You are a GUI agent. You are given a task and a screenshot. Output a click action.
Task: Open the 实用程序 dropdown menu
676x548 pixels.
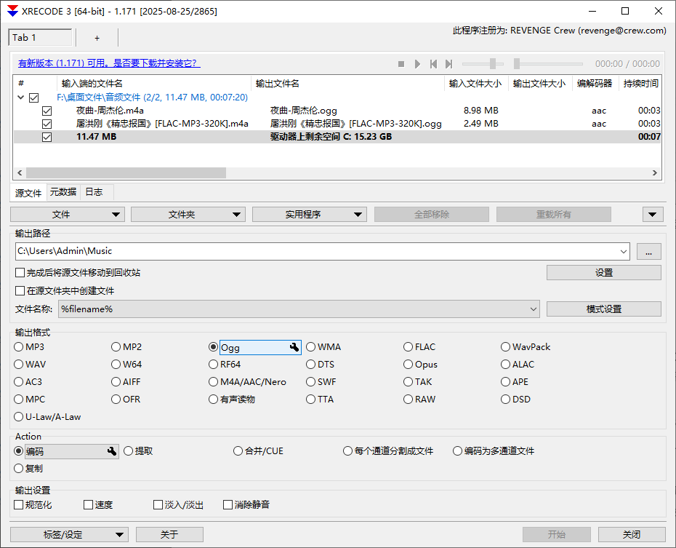coord(308,214)
